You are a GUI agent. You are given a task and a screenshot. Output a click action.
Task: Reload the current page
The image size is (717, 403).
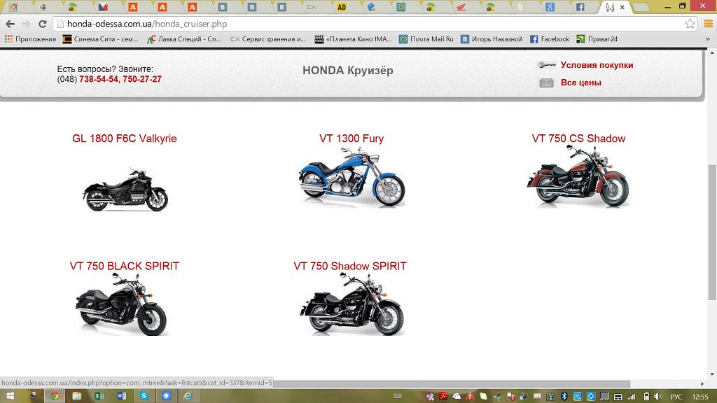point(43,24)
